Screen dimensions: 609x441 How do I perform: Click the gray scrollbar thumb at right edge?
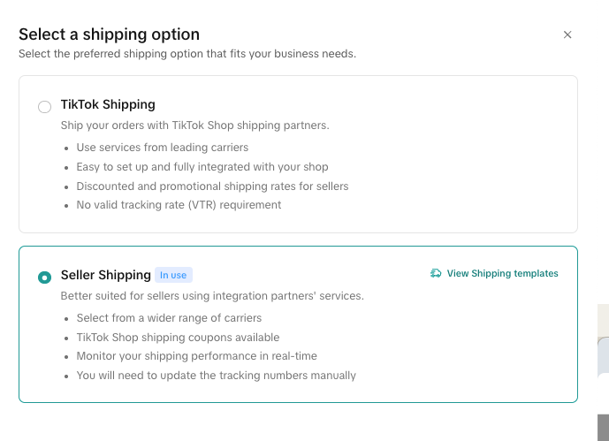(x=603, y=428)
